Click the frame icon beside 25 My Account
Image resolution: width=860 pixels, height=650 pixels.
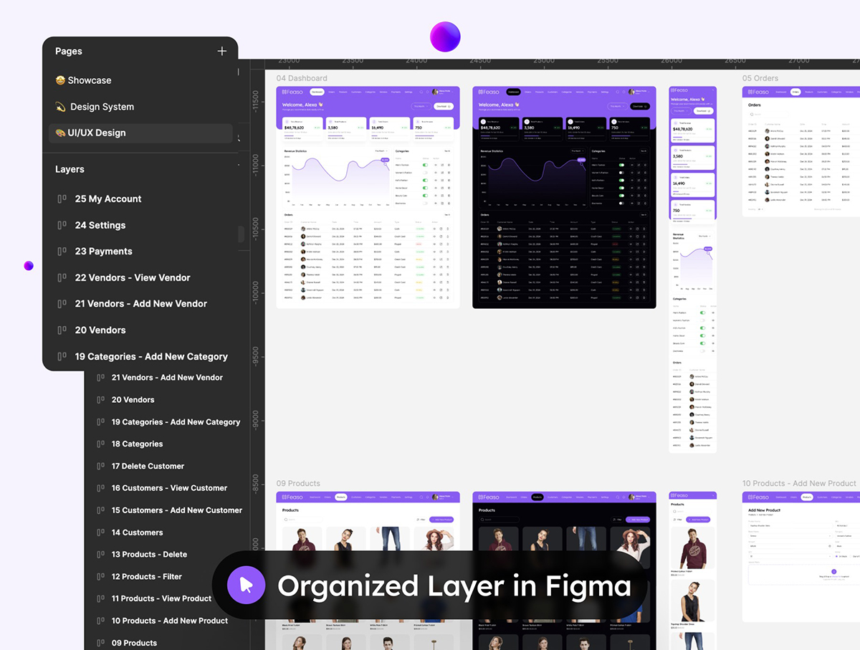click(62, 199)
